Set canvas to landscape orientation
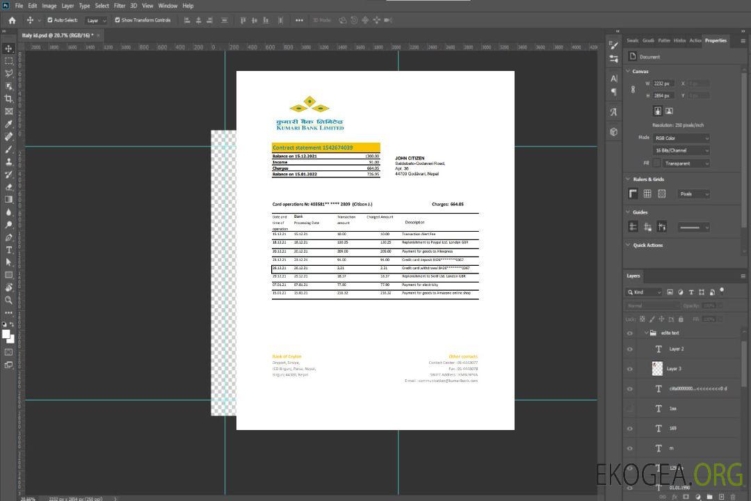This screenshot has width=751, height=501. click(x=669, y=111)
